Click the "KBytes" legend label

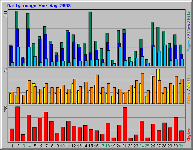coord(188,135)
